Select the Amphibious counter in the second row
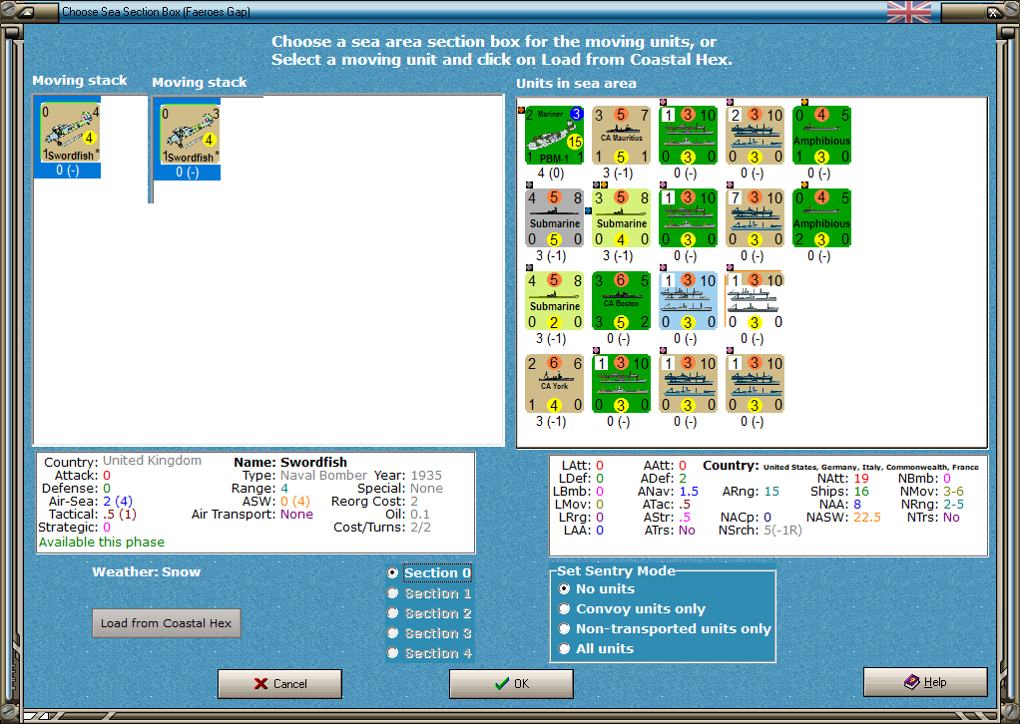 tap(821, 217)
